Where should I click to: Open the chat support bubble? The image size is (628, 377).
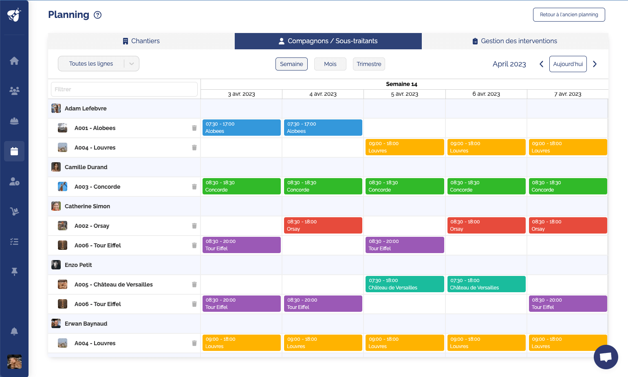click(x=606, y=357)
